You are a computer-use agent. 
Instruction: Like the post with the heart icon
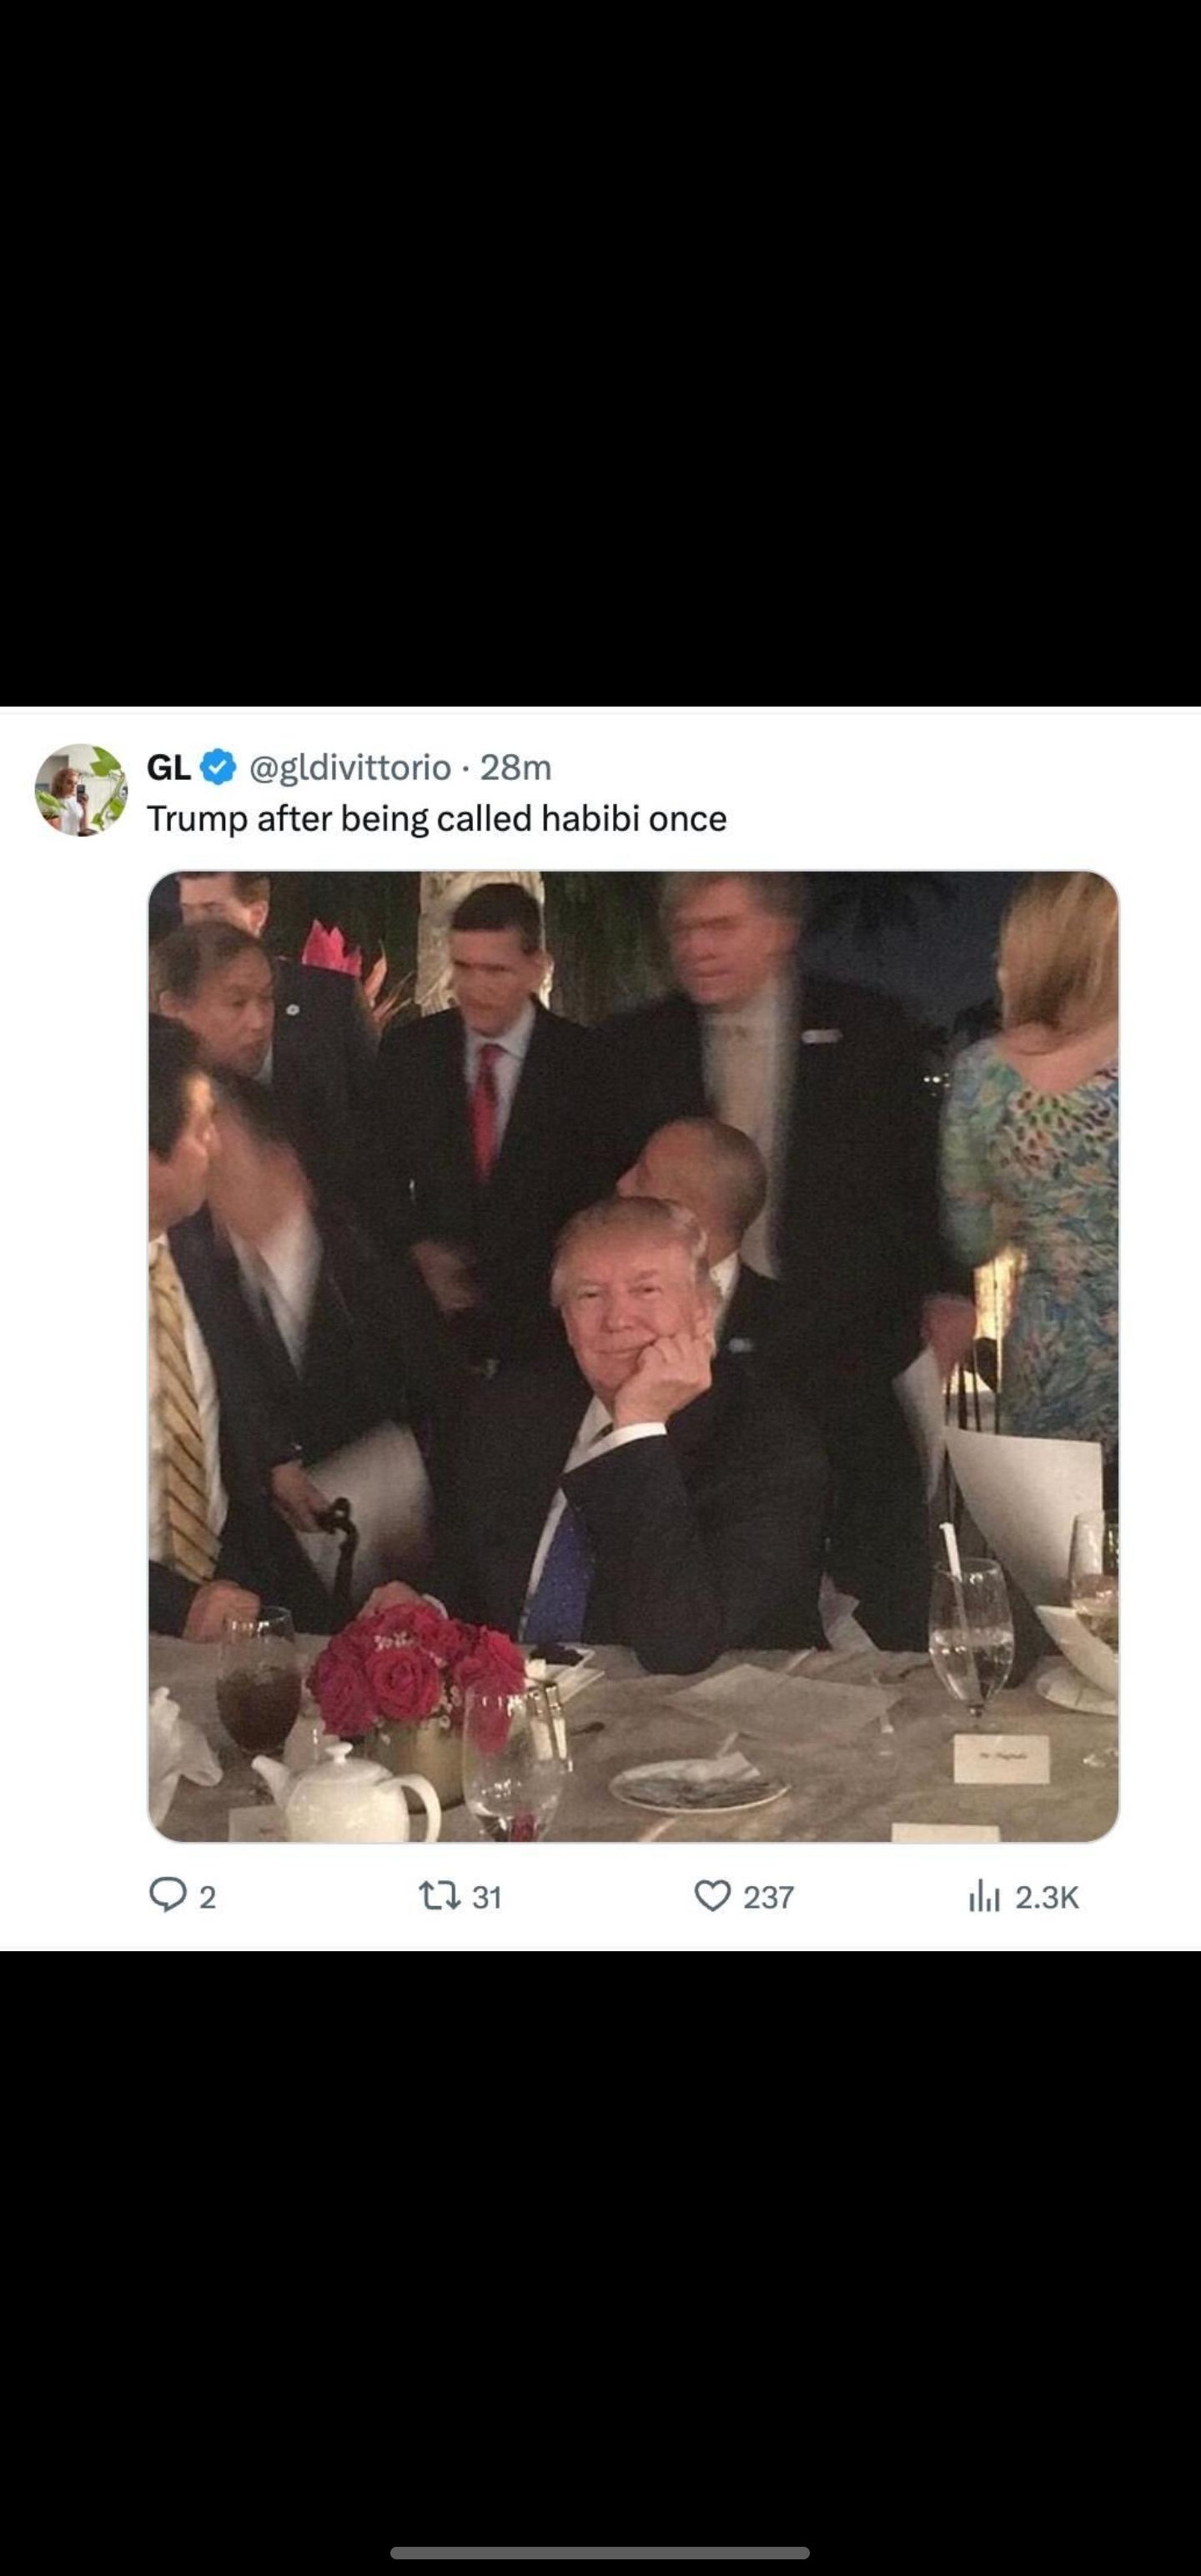pyautogui.click(x=712, y=1895)
